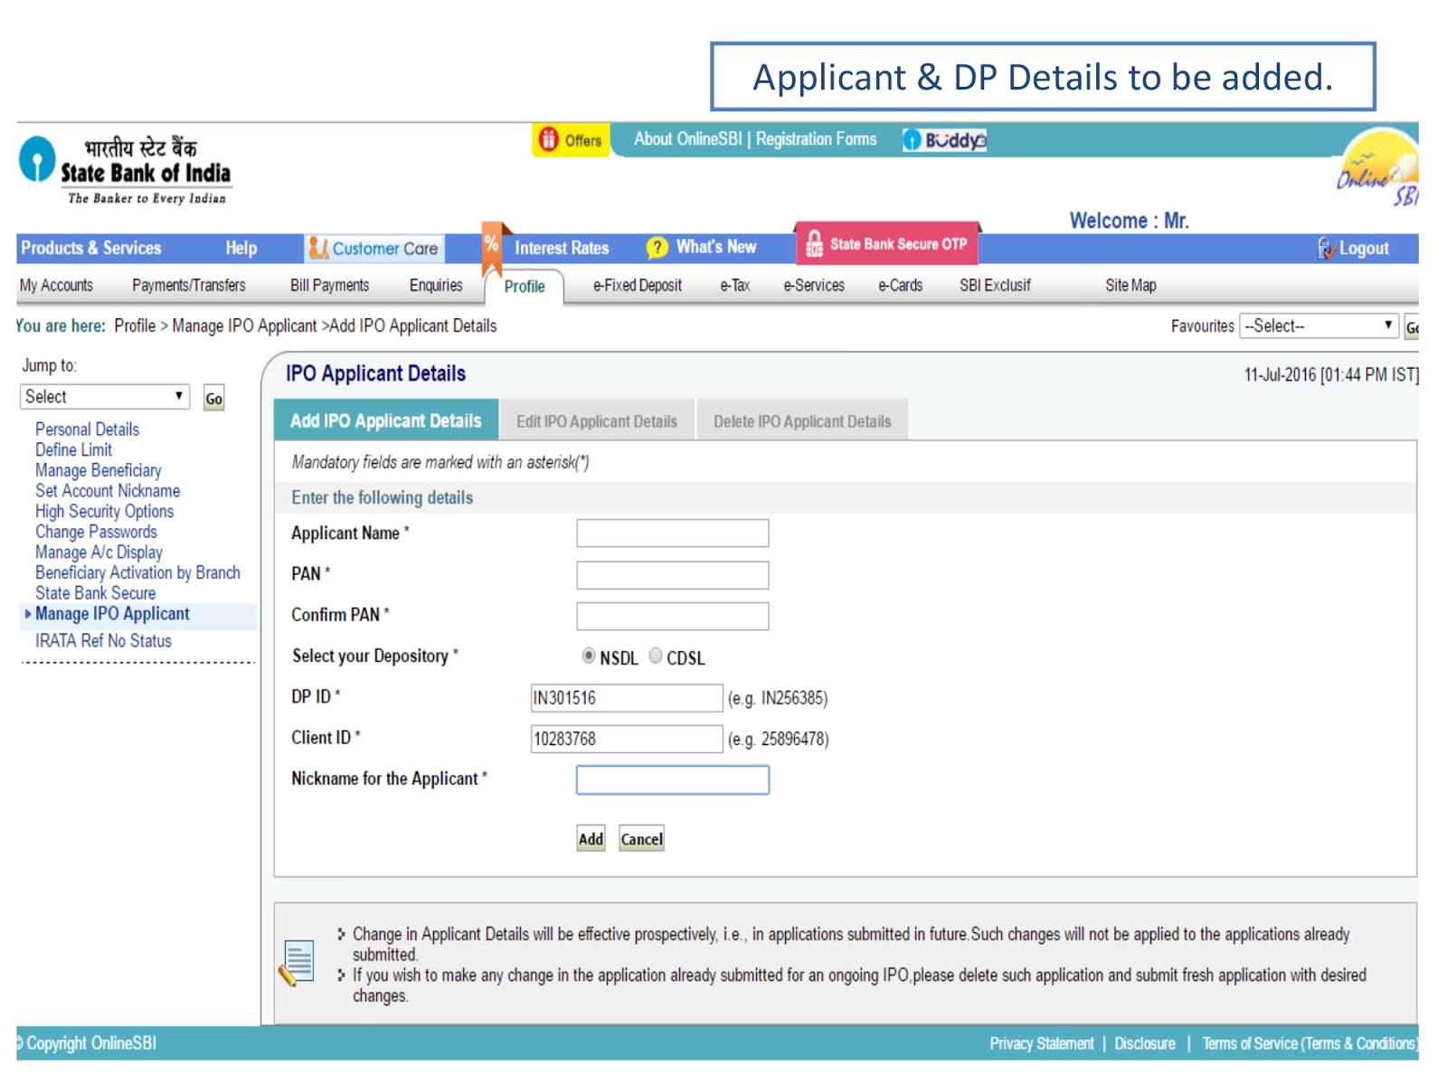Screen dimensions: 1447x1085
Task: Open IRATA Ref No Status
Action: tap(103, 641)
